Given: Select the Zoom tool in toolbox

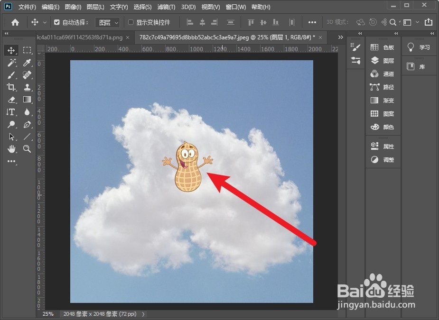Looking at the screenshot, I should coord(27,149).
